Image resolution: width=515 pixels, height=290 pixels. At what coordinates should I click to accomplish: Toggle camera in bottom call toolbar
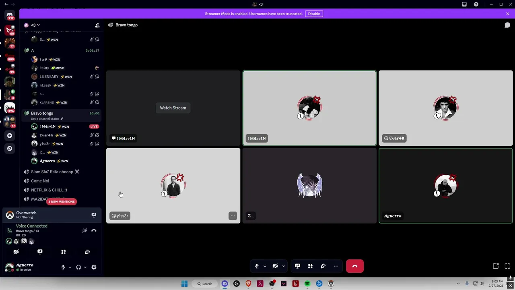click(275, 266)
